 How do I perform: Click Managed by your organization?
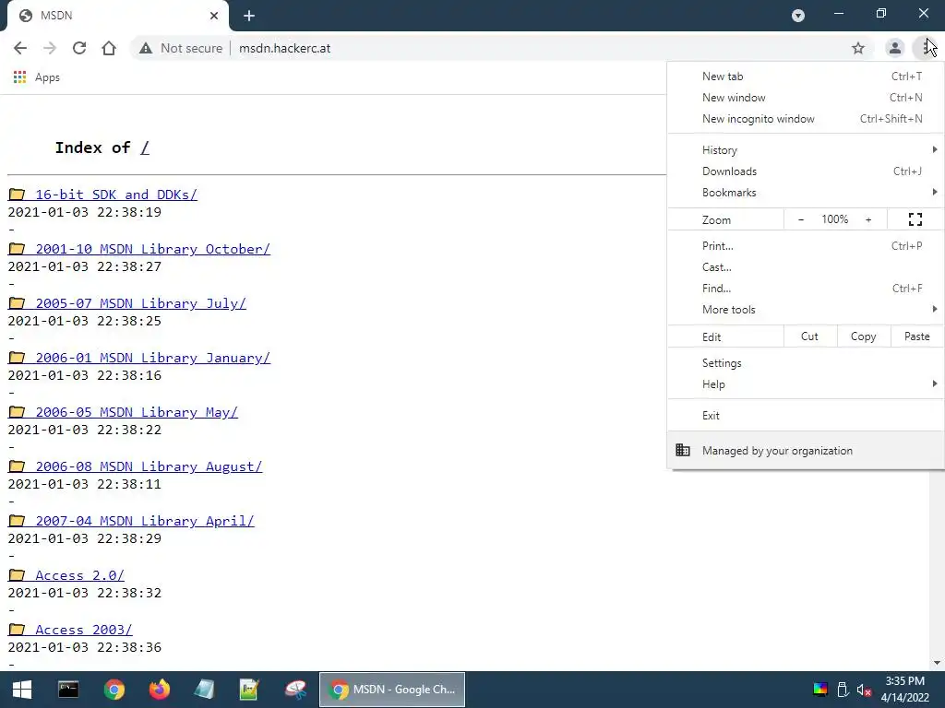coord(806,450)
